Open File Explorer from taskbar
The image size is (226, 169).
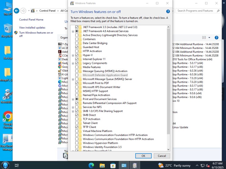(102, 165)
